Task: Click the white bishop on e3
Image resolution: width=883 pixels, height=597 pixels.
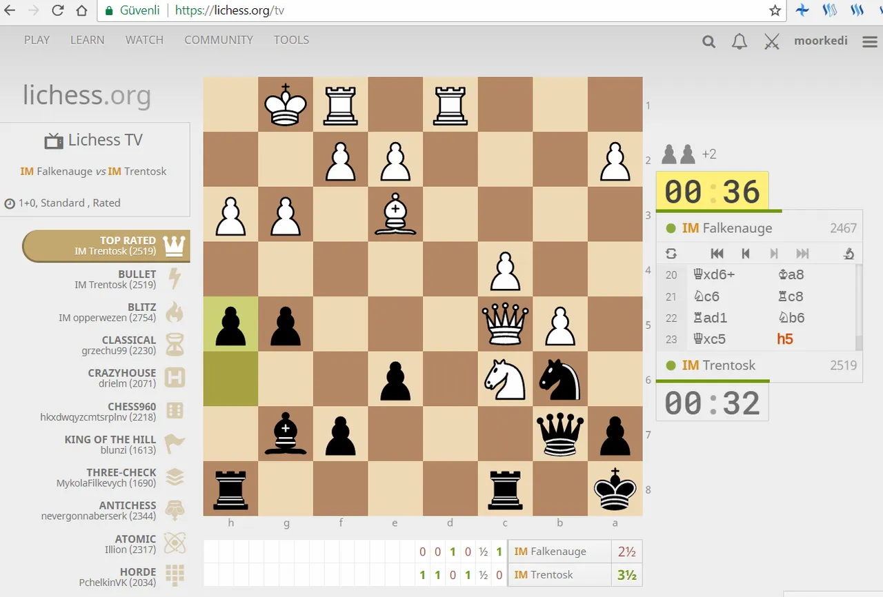Action: coord(395,214)
